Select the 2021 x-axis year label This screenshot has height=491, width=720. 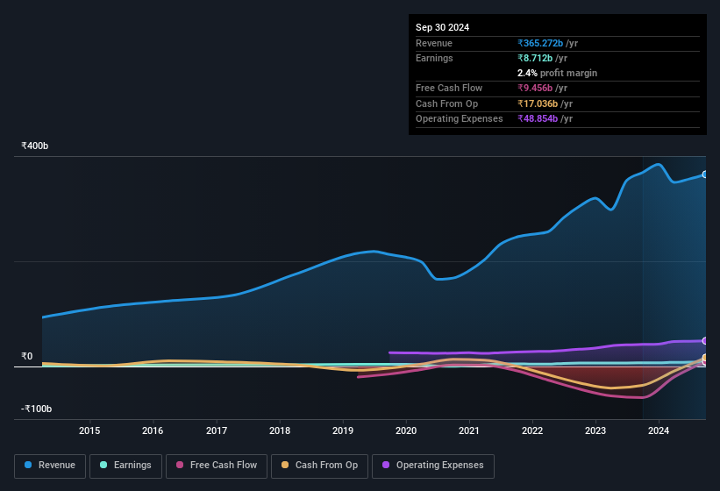tap(469, 431)
